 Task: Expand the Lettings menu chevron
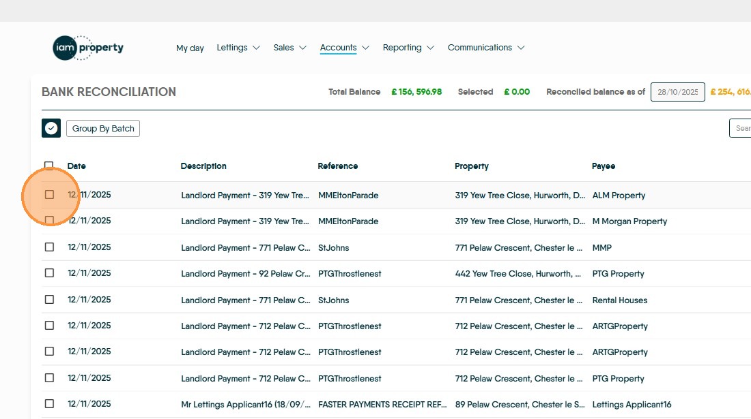[256, 48]
